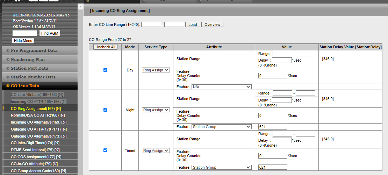This screenshot has height=175, width=388.
Task: Open the Station Port Data section
Action: pos(29,68)
